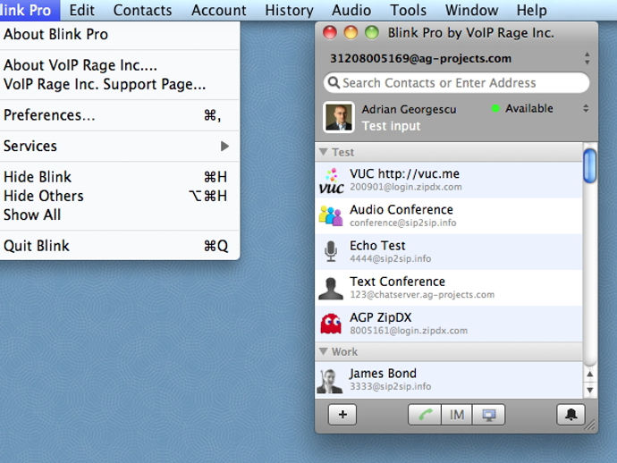
Task: Click the Echo Test microphone icon
Action: [331, 251]
